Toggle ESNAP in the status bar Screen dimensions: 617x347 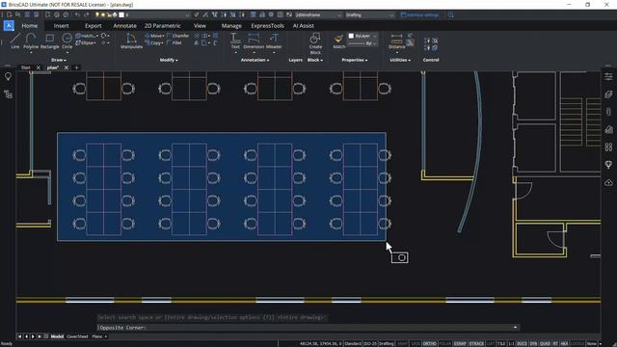pyautogui.click(x=460, y=343)
